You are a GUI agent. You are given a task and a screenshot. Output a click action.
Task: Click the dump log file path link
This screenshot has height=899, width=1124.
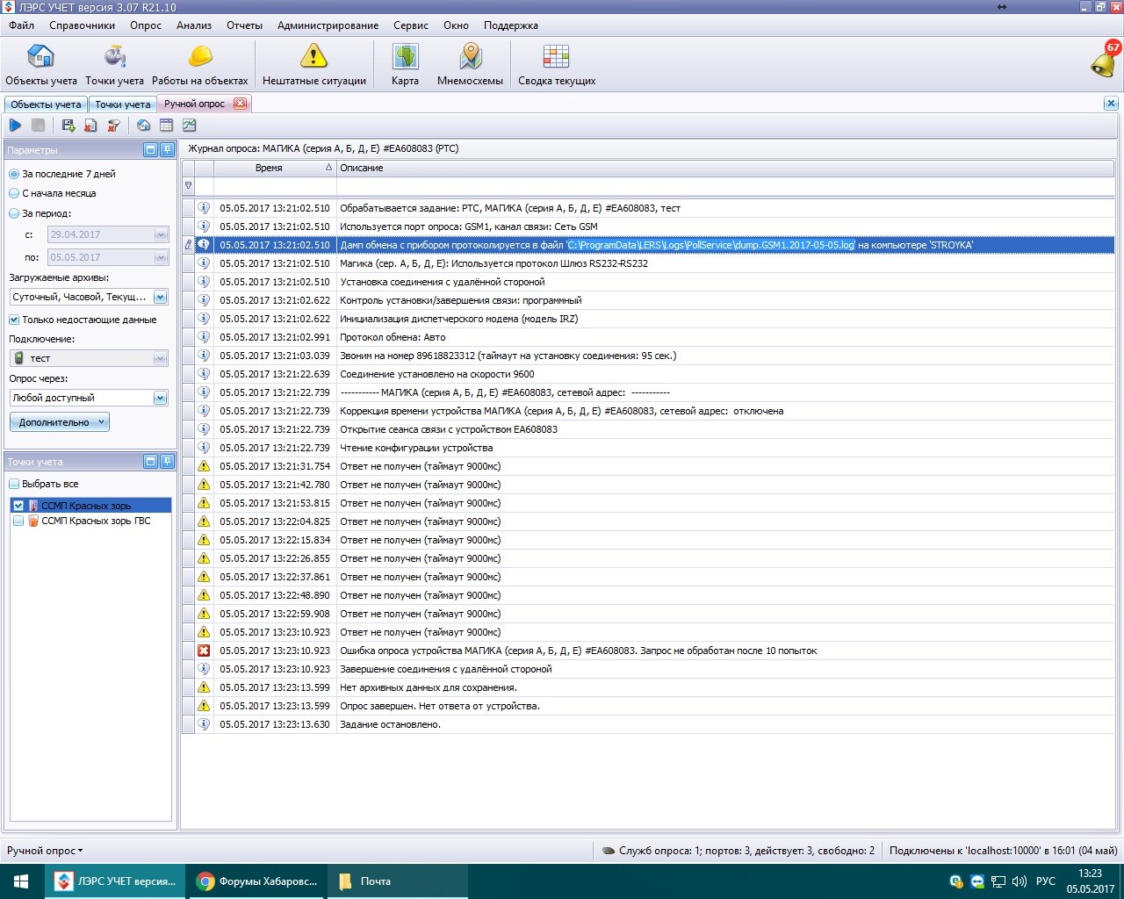(x=711, y=245)
